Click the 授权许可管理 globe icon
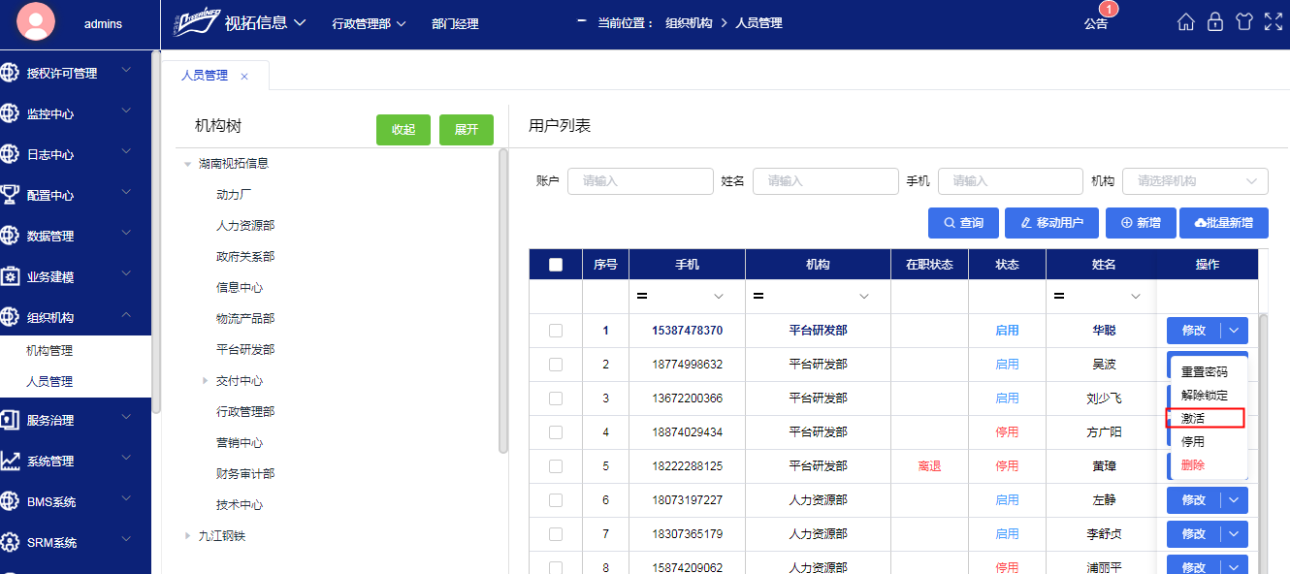The image size is (1290, 574). (10, 73)
